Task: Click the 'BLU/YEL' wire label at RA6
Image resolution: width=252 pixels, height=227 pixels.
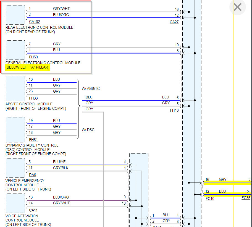Action: [60, 162]
